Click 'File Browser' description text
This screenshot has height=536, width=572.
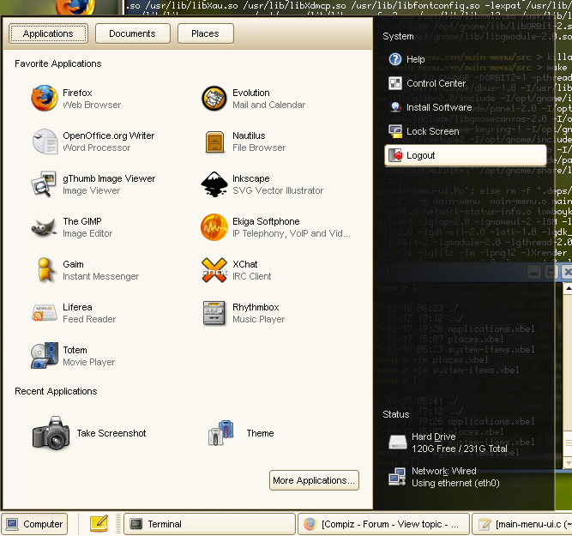click(259, 148)
